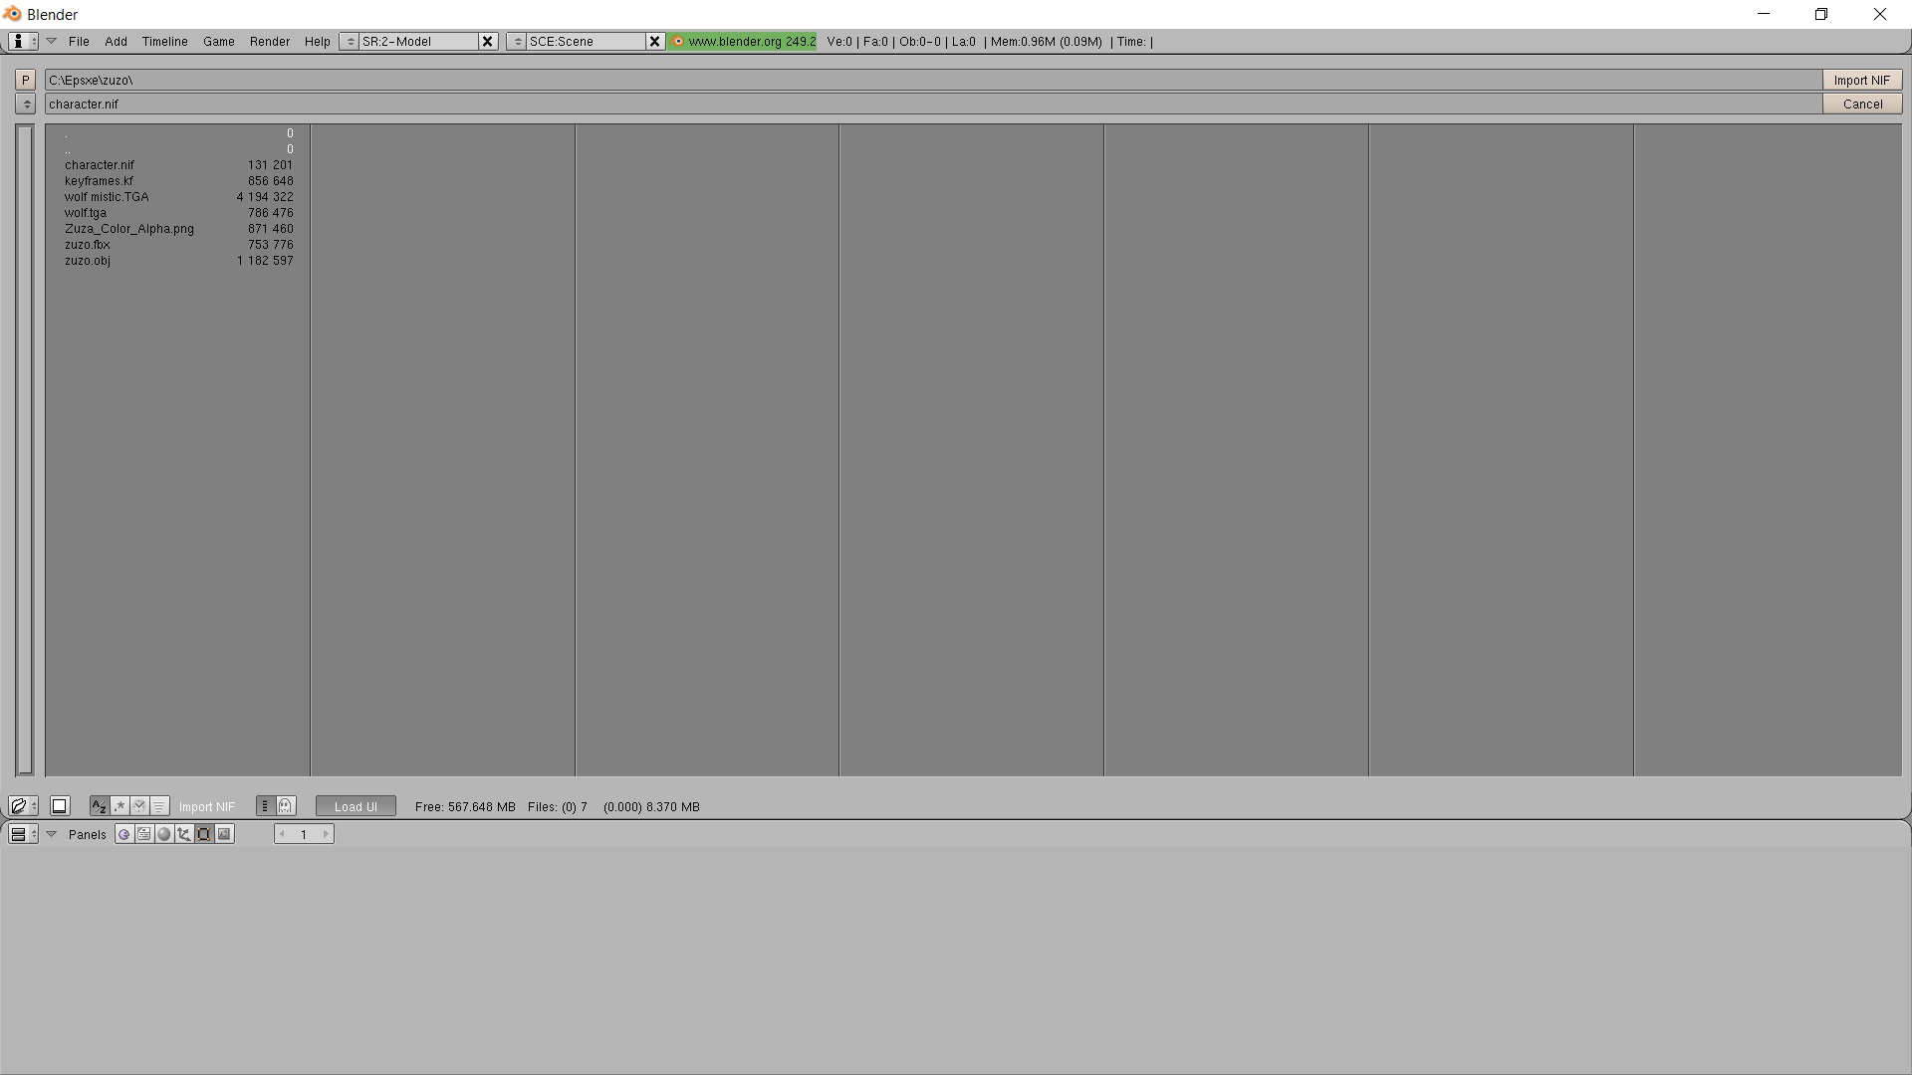This screenshot has height=1075, width=1912.
Task: Sort files alphabetically with the AZ icon
Action: pyautogui.click(x=99, y=806)
